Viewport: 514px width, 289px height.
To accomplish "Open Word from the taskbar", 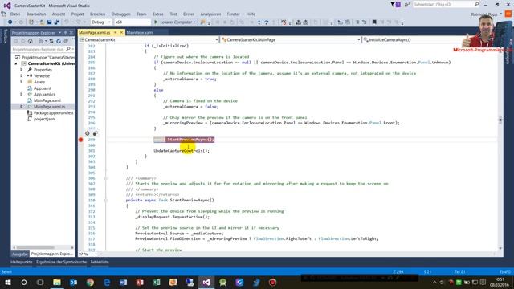I will pos(123,282).
